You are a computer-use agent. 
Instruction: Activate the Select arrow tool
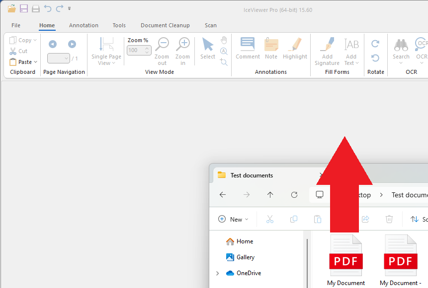pos(208,49)
